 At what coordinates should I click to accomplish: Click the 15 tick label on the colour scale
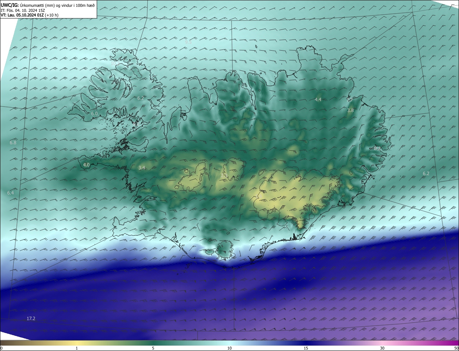306,348
